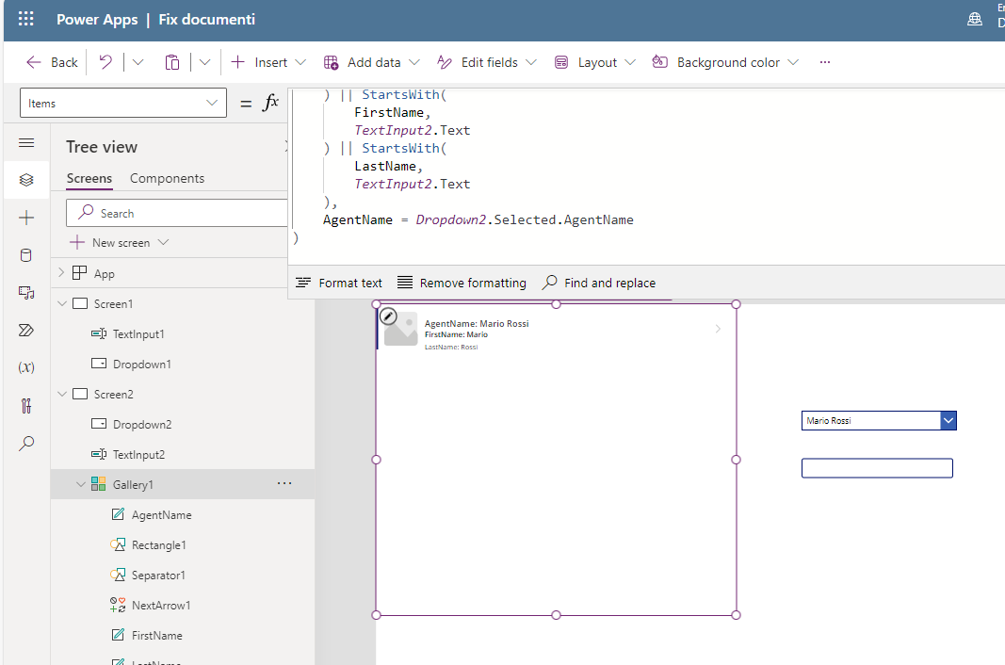Click Find and replace in the formula bar
The width and height of the screenshot is (1005, 665).
[599, 282]
